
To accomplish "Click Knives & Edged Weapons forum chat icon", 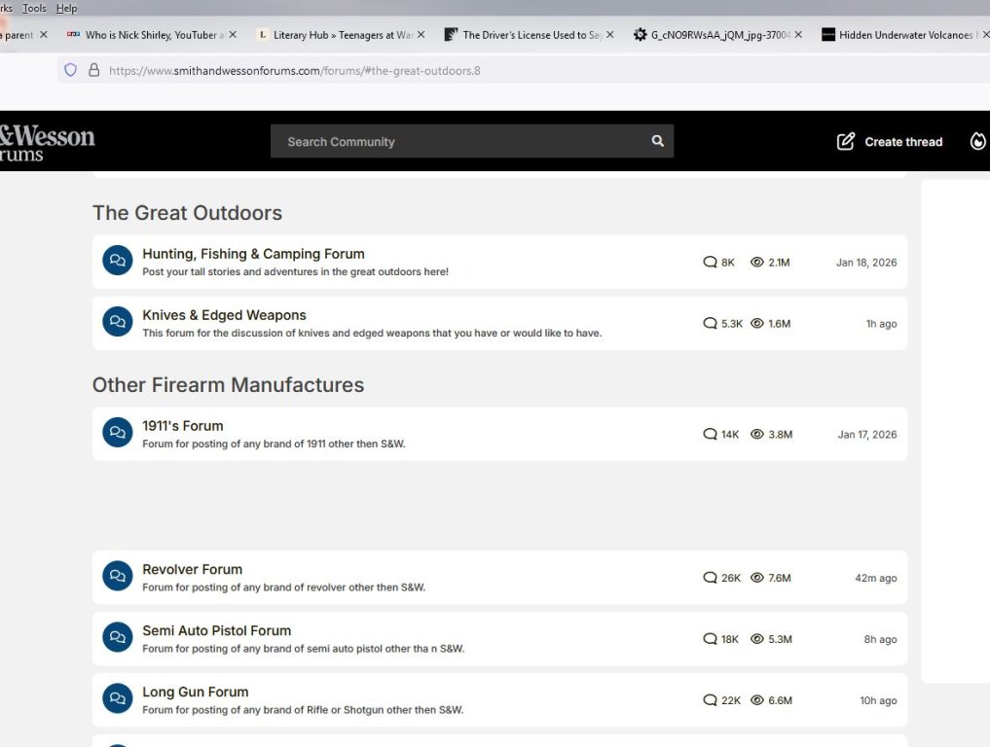I will click(118, 323).
